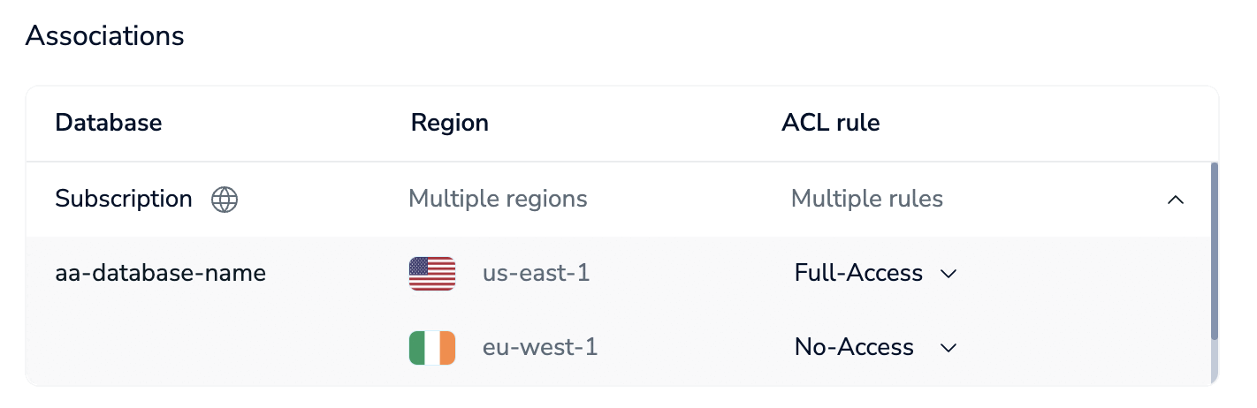Image resolution: width=1257 pixels, height=408 pixels.
Task: Click the Region column header
Action: [449, 123]
